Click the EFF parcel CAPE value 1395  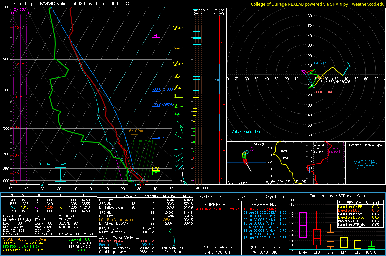pyautogui.click(x=25, y=204)
